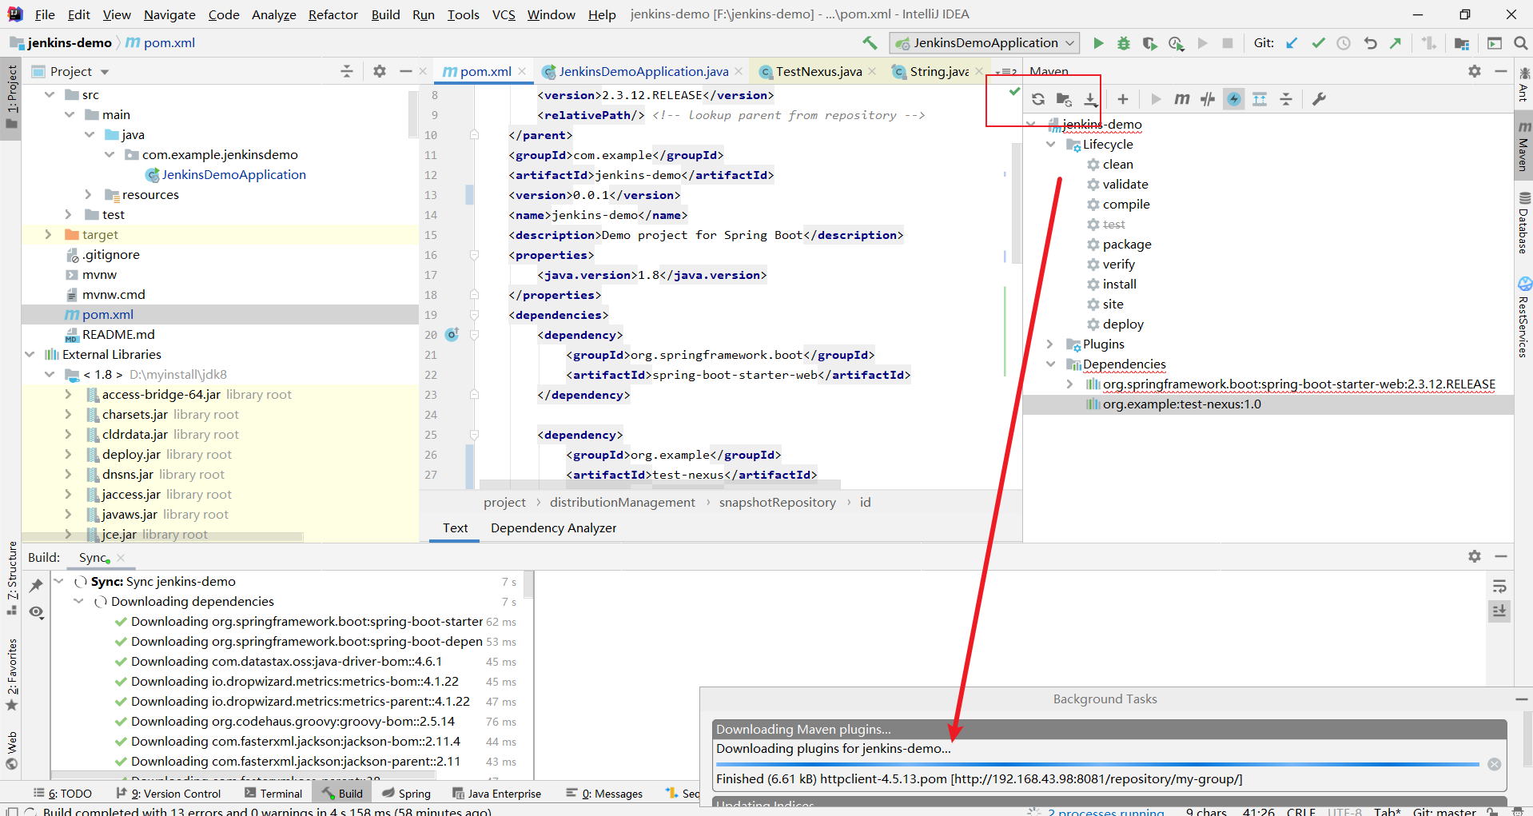Expand the target folder in Project tree
Screen dimensions: 1533x816
[x=48, y=235]
